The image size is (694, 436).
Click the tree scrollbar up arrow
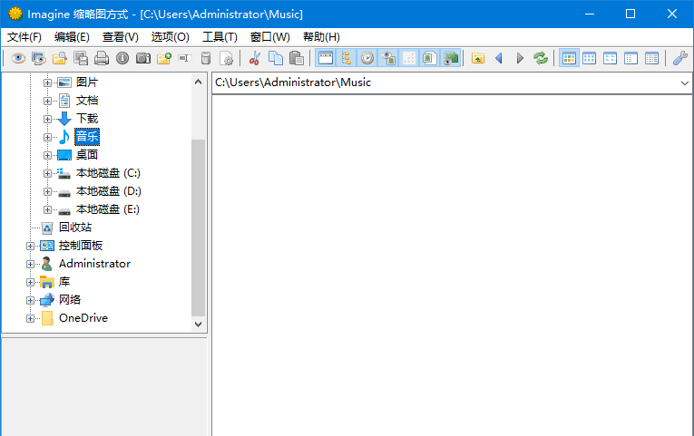pyautogui.click(x=199, y=82)
